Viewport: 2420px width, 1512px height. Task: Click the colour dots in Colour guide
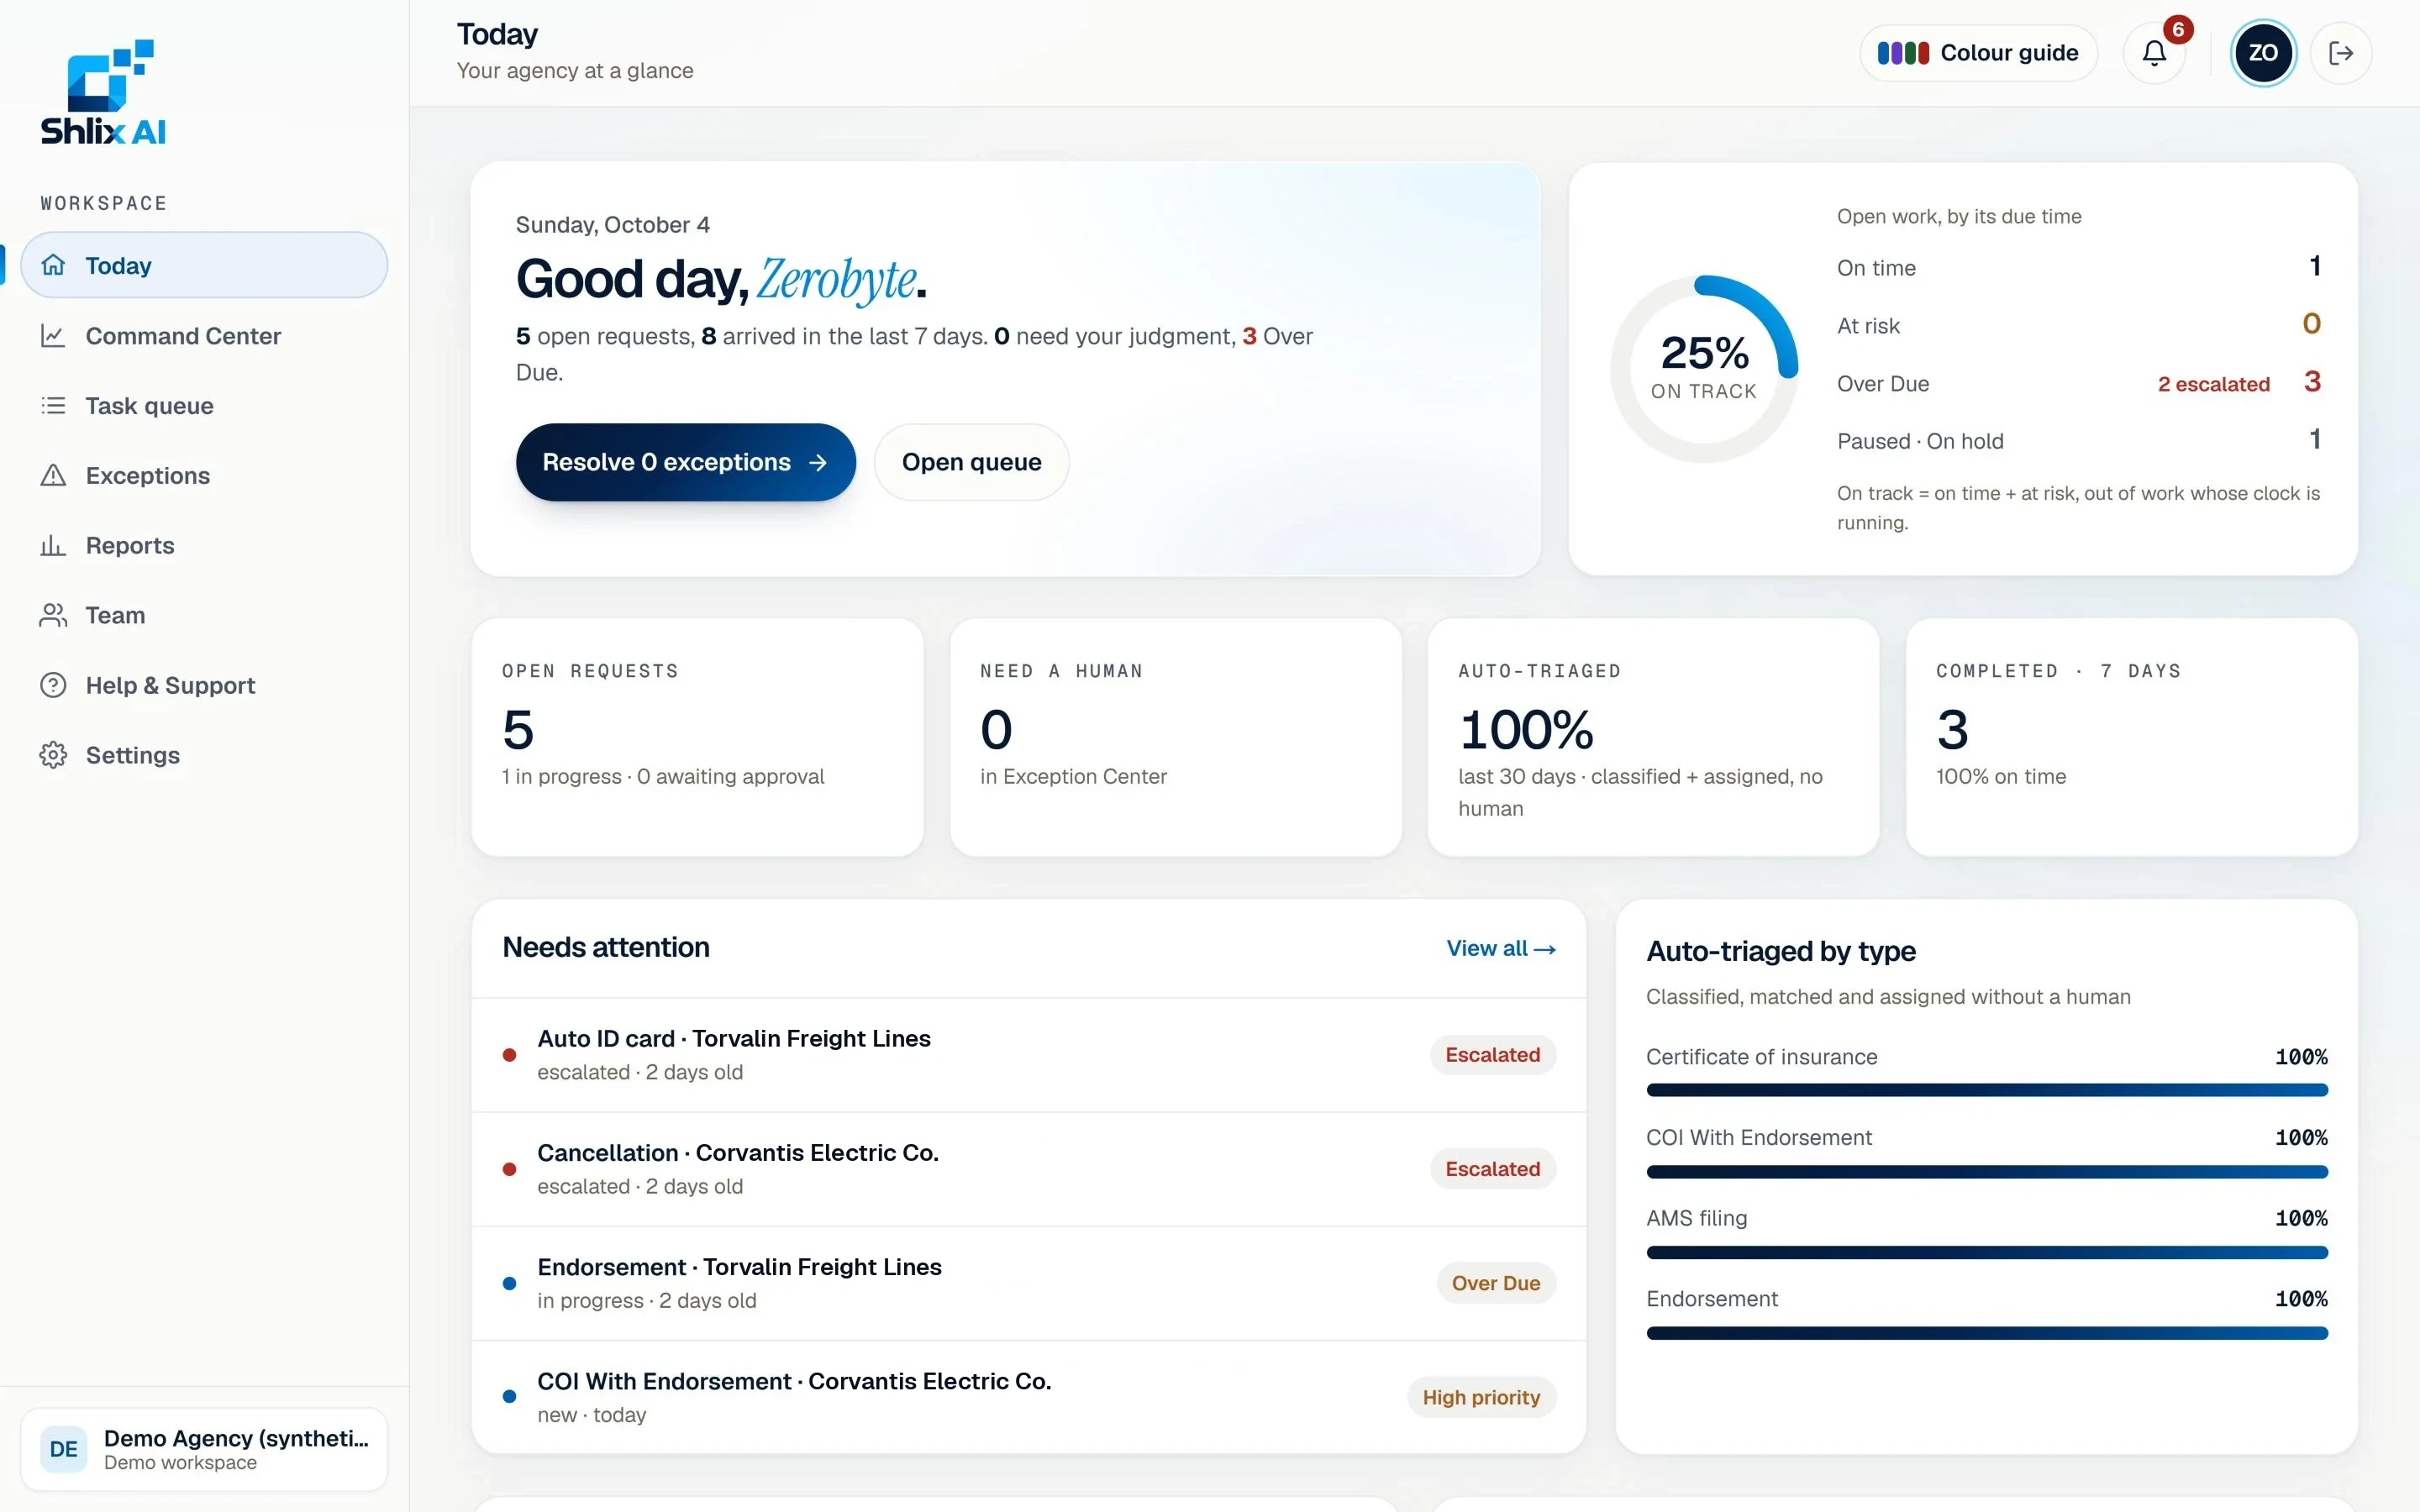1902,53
